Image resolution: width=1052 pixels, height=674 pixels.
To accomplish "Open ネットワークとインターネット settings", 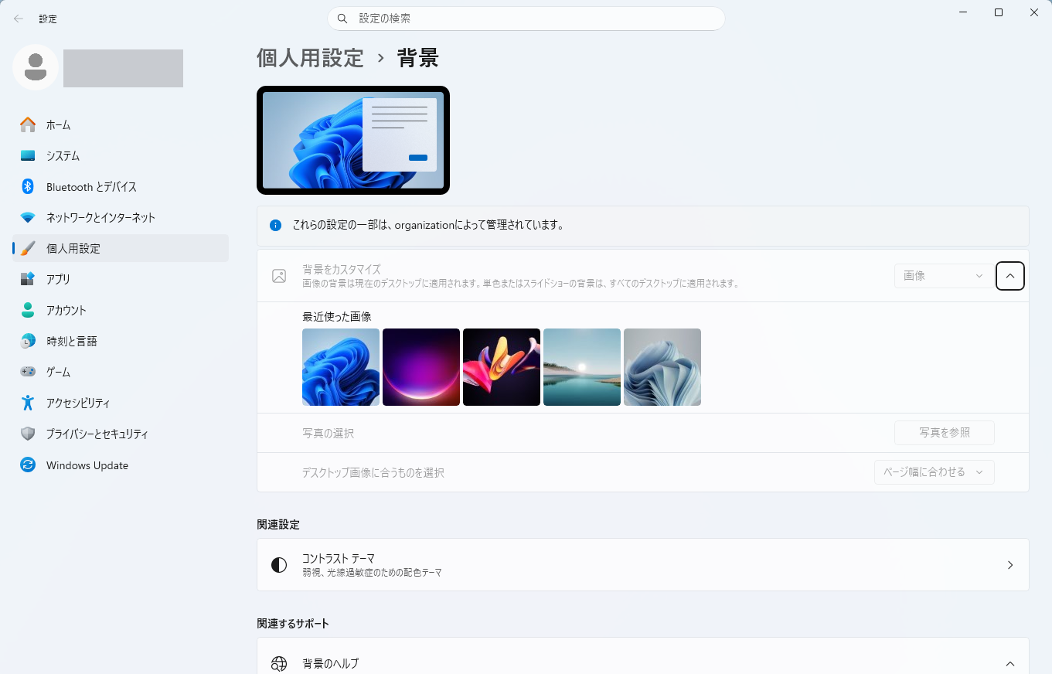I will click(121, 217).
